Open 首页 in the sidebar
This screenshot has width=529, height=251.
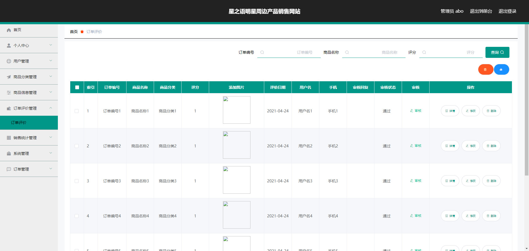tap(29, 30)
